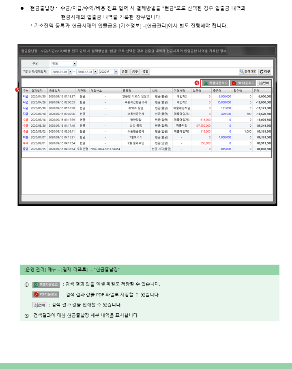Click registration time 2020/09/15 04:36:54

[x=62, y=149]
